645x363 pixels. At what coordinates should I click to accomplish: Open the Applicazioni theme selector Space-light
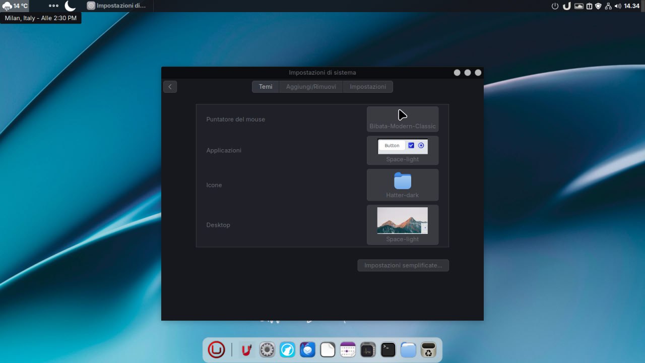click(402, 150)
